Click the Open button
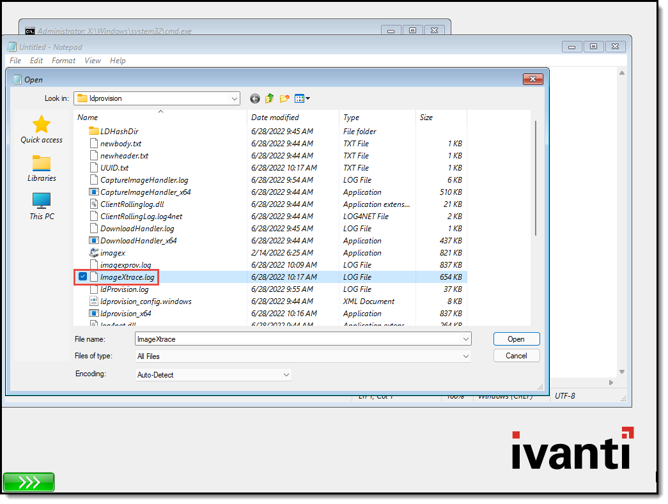The image size is (668, 504). [517, 339]
